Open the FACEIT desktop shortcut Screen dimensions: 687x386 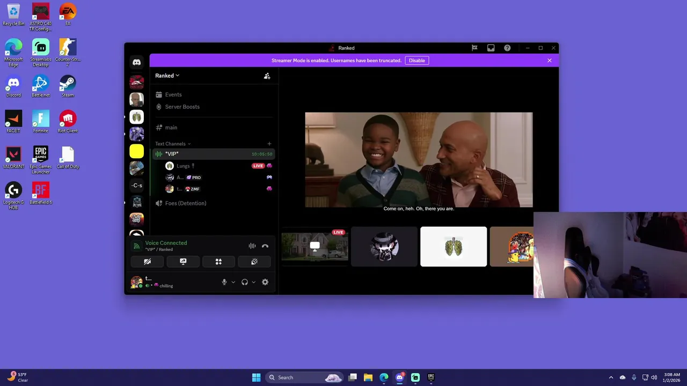tap(13, 122)
